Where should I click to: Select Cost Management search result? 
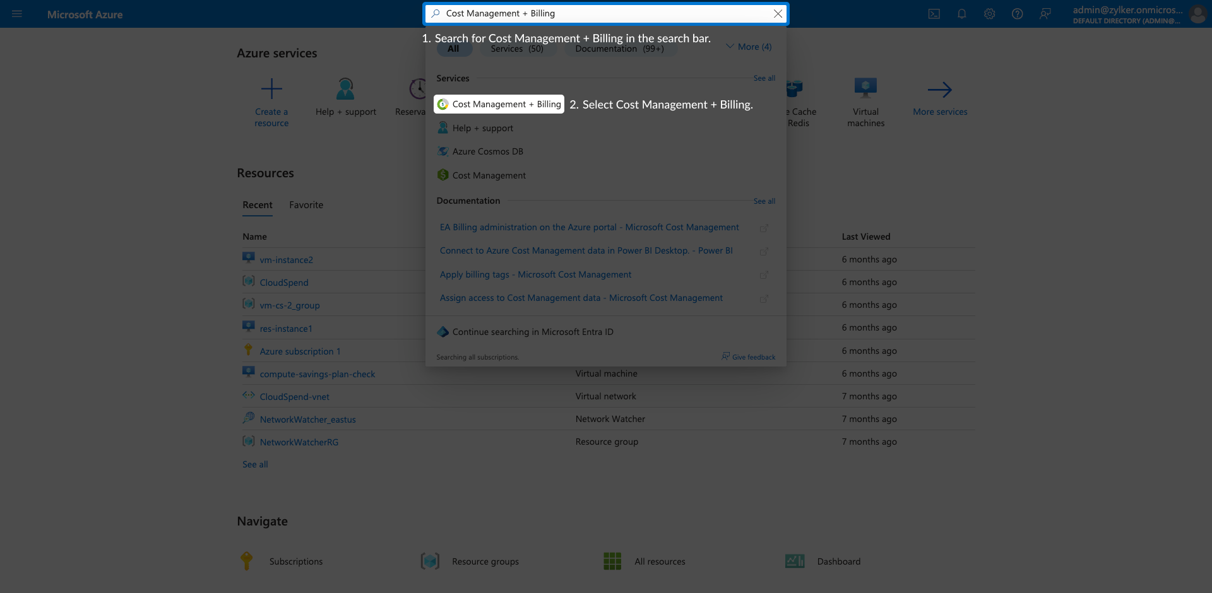pyautogui.click(x=489, y=175)
